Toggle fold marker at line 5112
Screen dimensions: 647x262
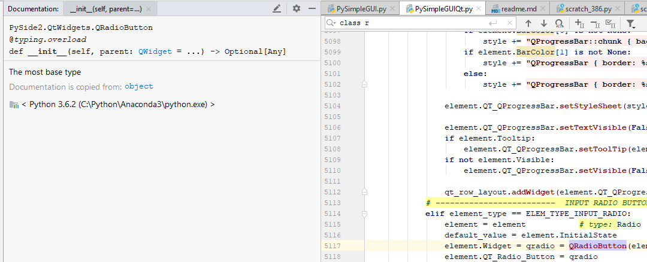pos(364,192)
